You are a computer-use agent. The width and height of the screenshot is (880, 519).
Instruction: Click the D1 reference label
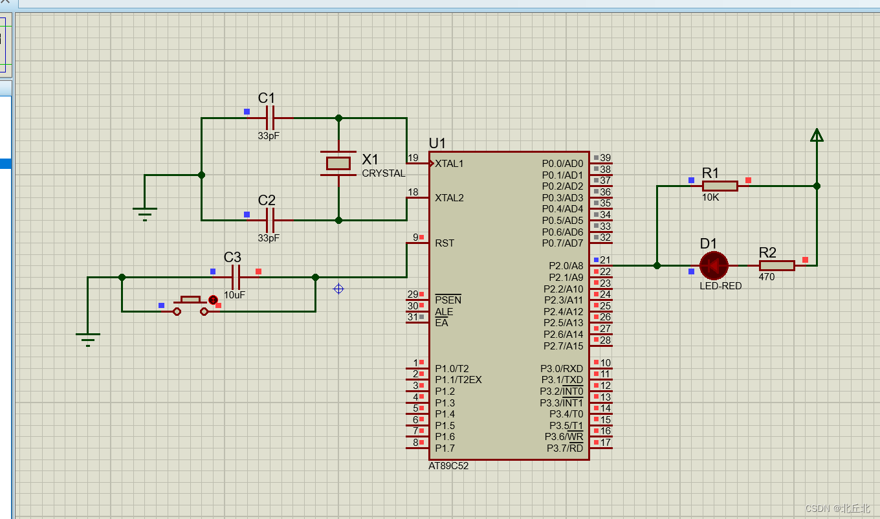[x=709, y=243]
